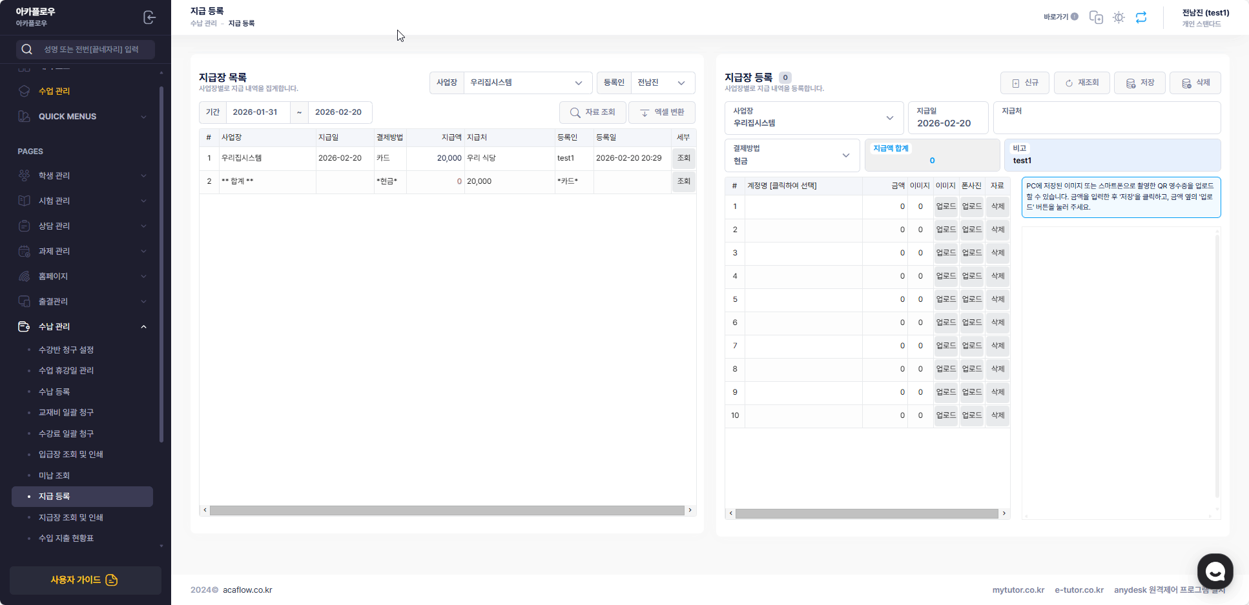Click the blue refresh sync icon
The width and height of the screenshot is (1249, 605).
1141,17
